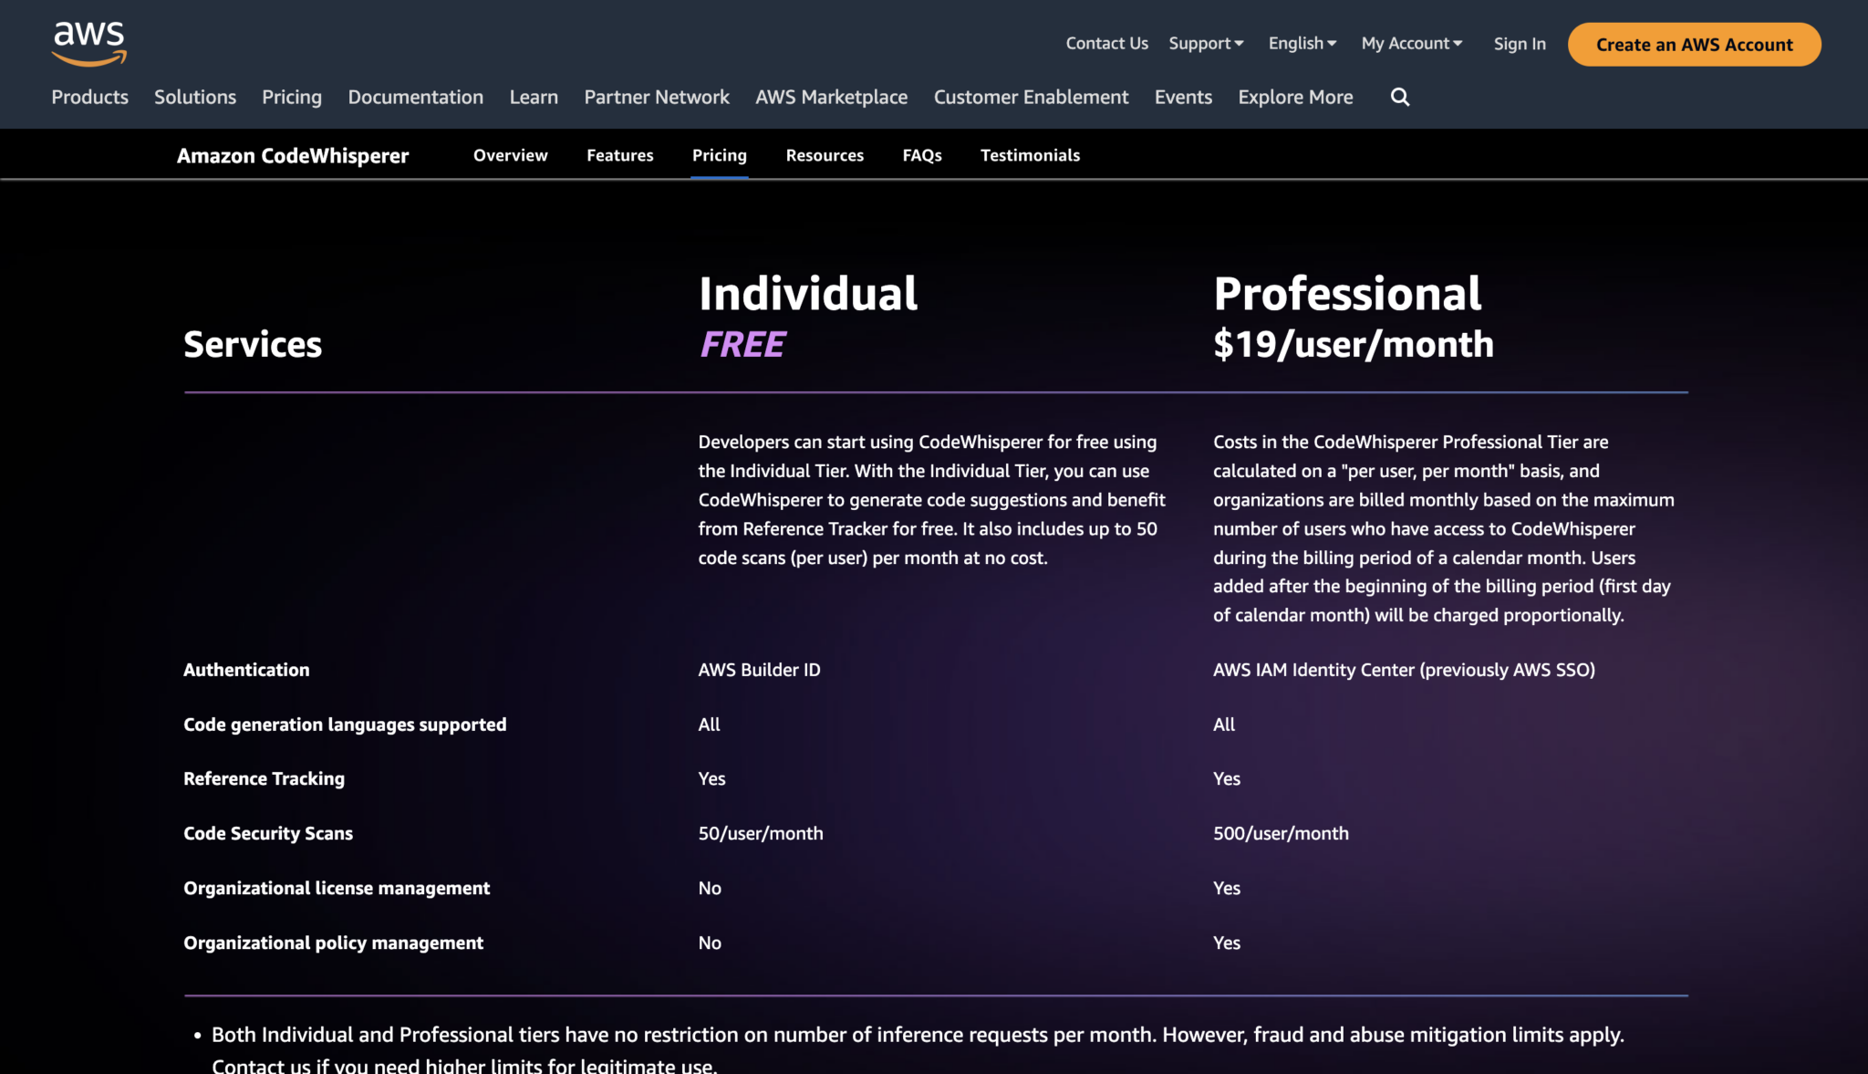Click the Sign In link

1519,43
